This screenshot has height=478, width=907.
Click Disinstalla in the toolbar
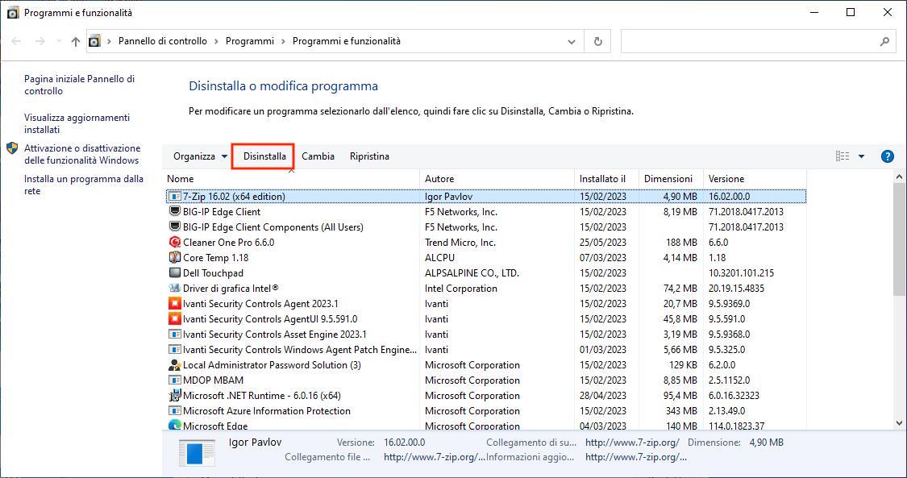tap(264, 156)
